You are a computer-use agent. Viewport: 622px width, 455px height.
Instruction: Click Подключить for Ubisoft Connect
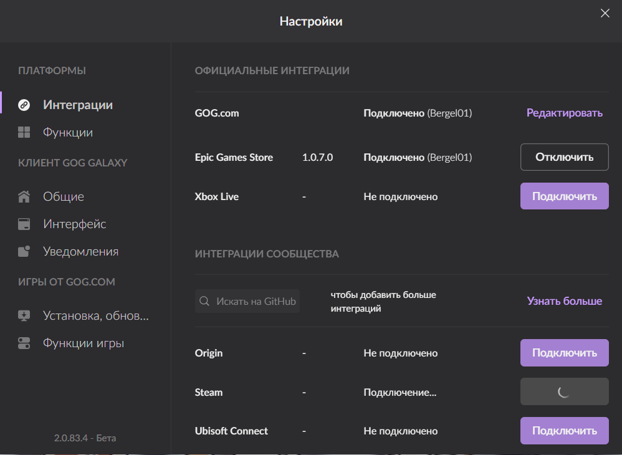coord(565,431)
